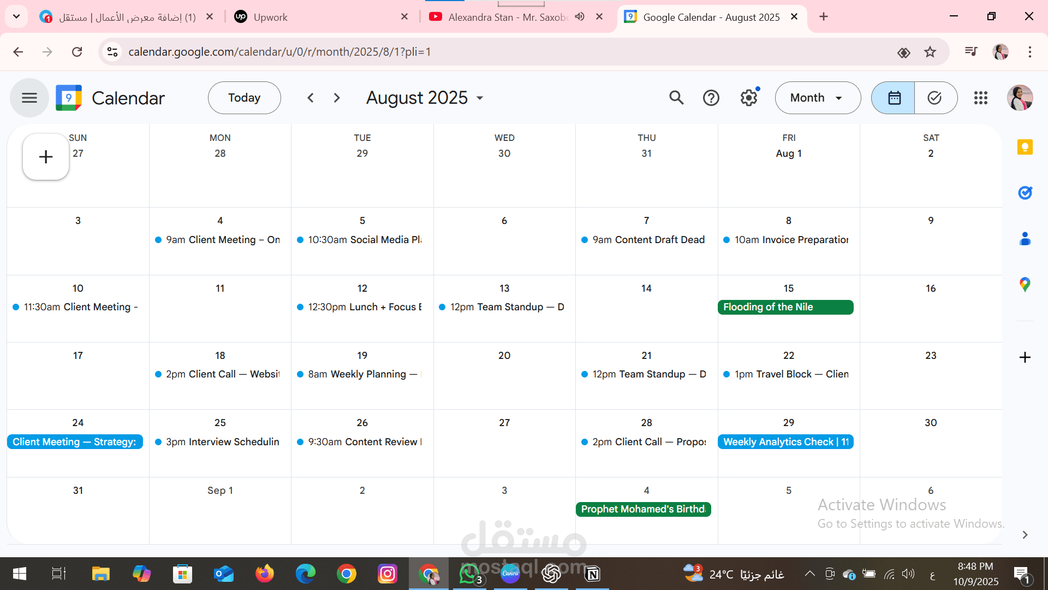Open 2pm Client Call Website event
1048x590 pixels.
218,374
